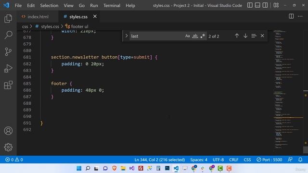Open the Explorer view in the activity bar
The image size is (308, 173).
8,18
